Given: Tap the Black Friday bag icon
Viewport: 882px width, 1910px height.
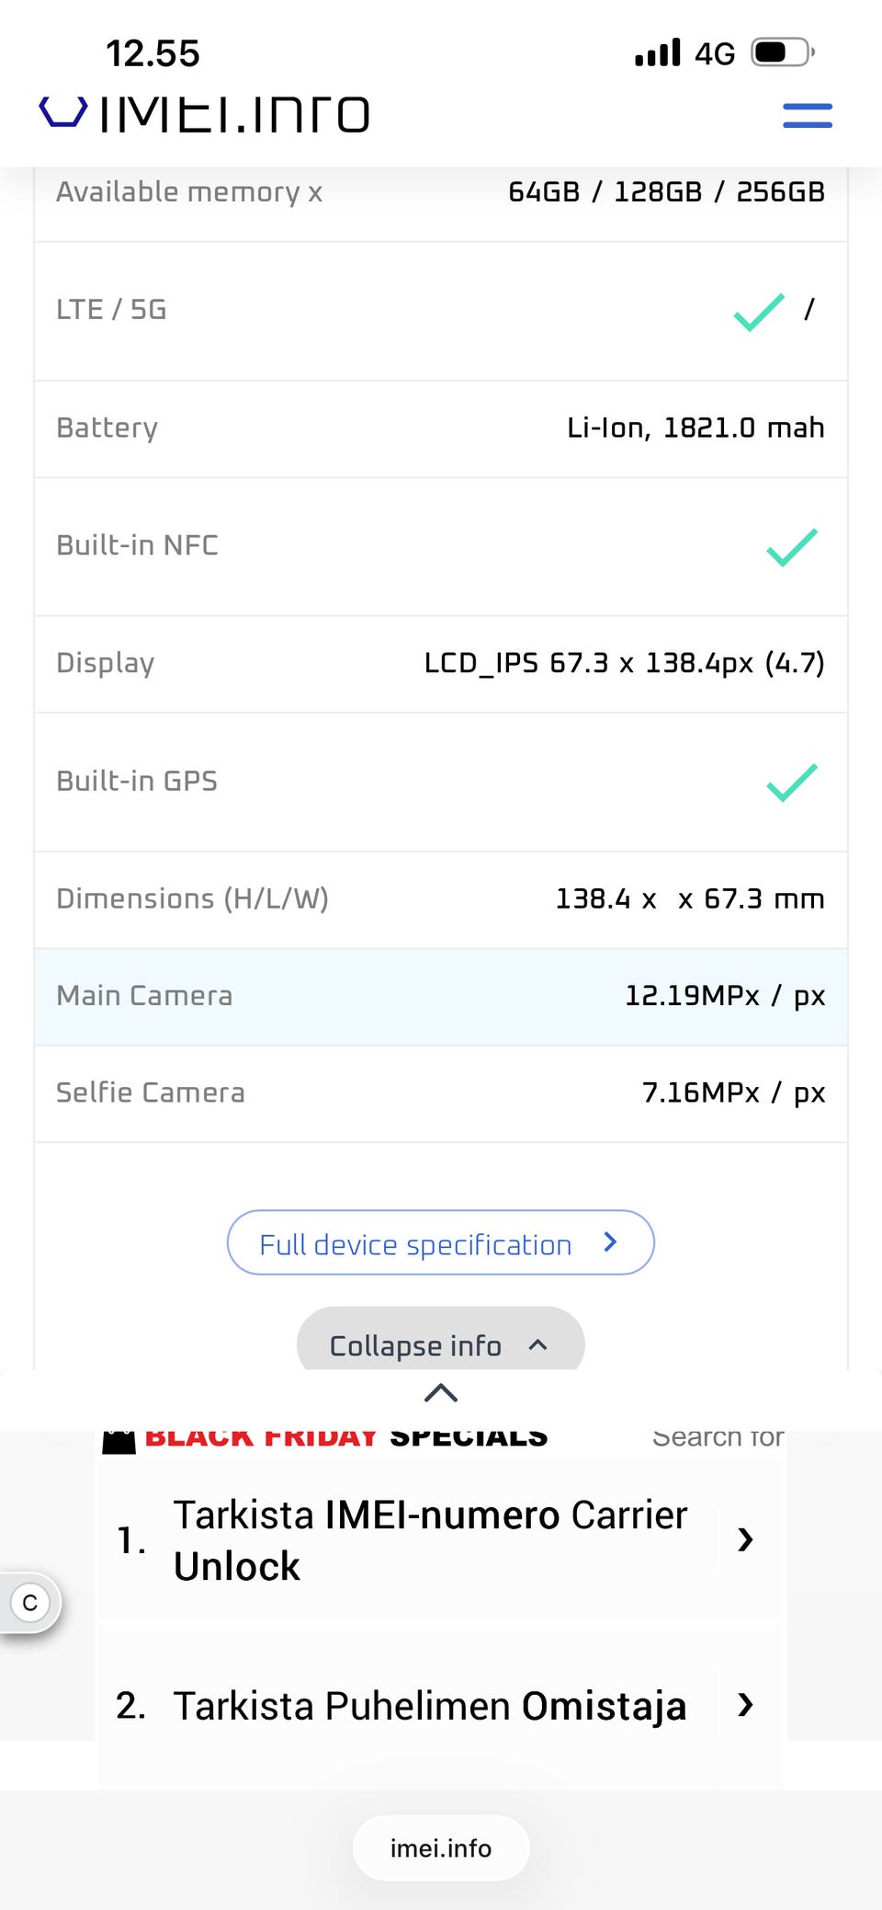Looking at the screenshot, I should click(x=119, y=1440).
